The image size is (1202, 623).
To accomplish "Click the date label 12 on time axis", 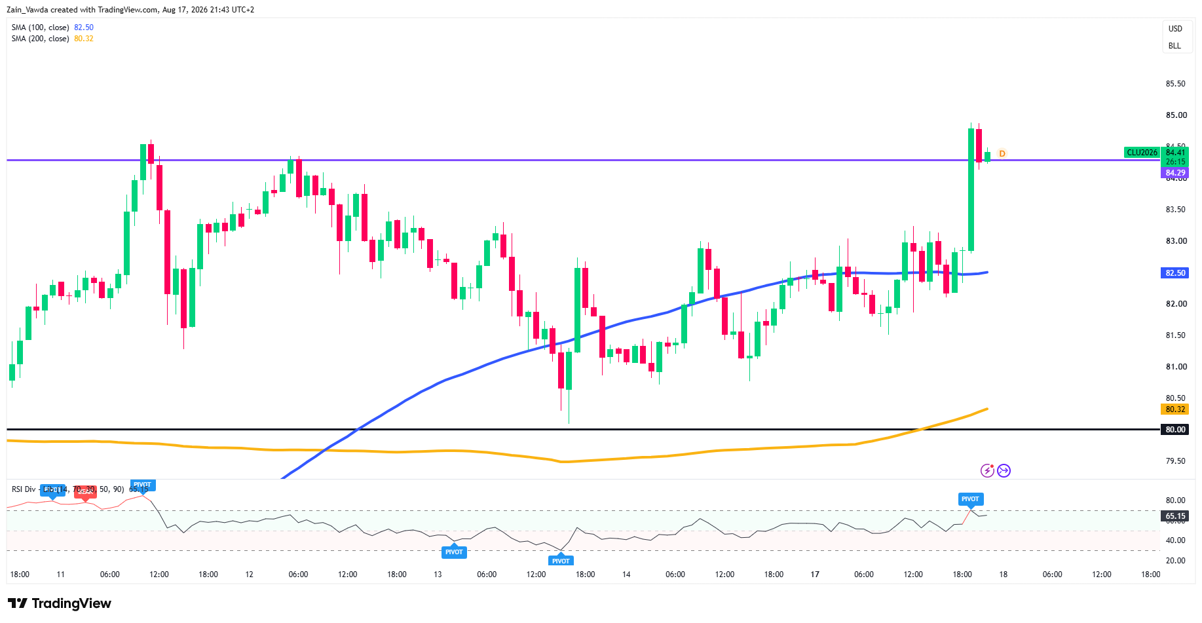I will (249, 575).
